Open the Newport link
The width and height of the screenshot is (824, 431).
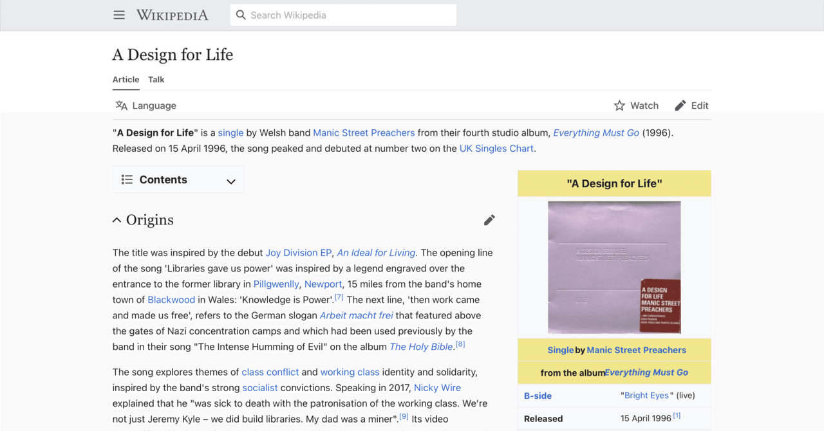[x=323, y=284]
